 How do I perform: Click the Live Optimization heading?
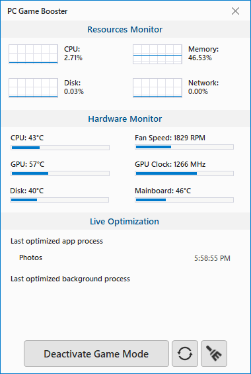pos(124,221)
